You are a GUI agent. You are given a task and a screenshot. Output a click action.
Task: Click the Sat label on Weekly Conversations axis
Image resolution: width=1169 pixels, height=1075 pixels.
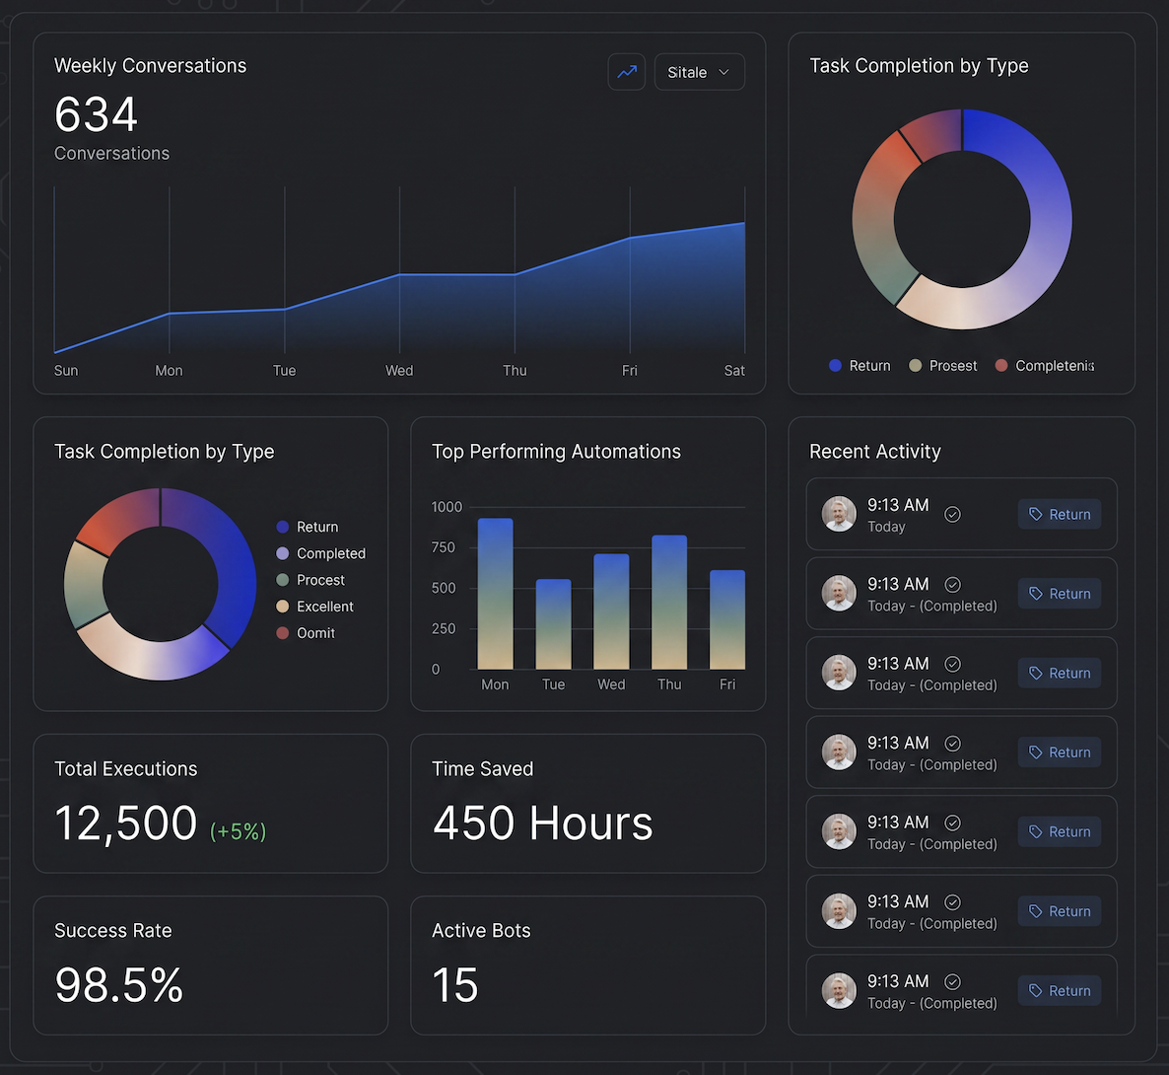coord(734,370)
